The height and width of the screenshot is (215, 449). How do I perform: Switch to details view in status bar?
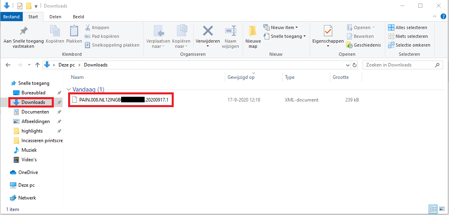pyautogui.click(x=433, y=209)
